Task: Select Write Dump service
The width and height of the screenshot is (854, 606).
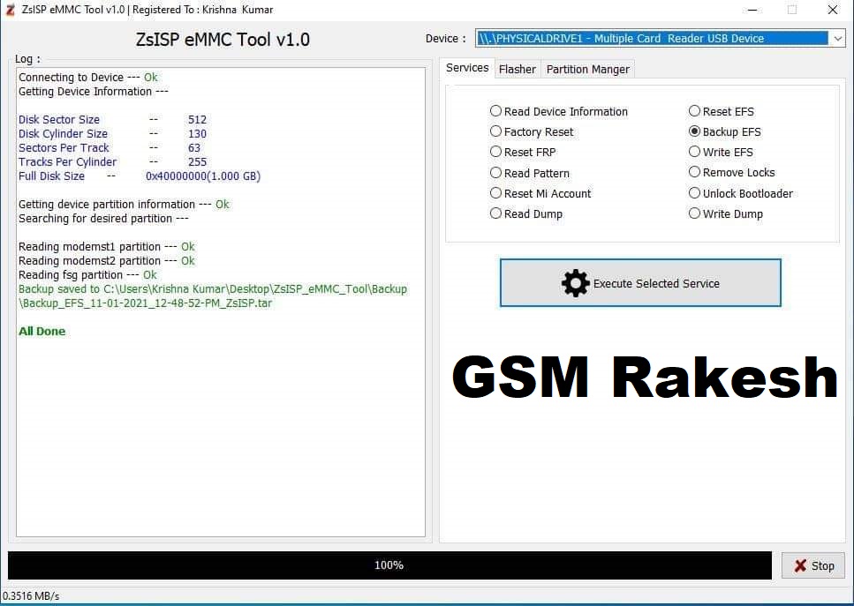Action: click(695, 213)
